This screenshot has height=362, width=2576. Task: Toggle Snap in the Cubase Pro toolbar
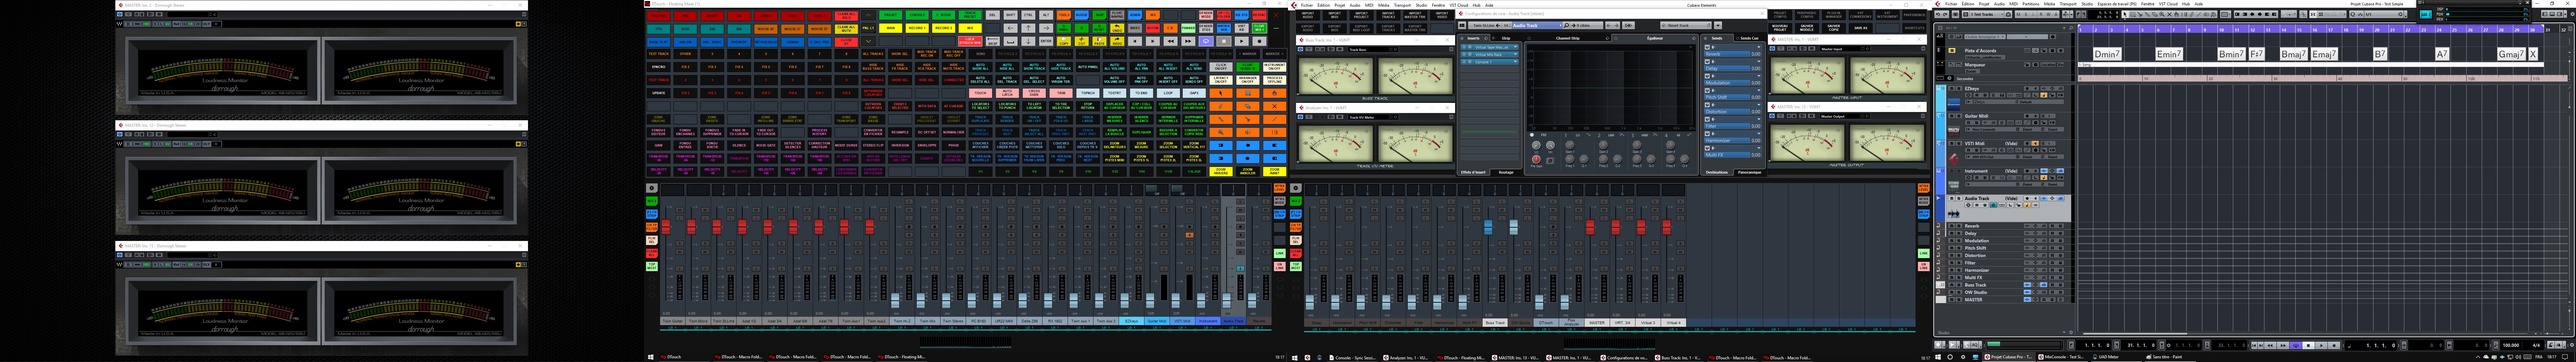click(2313, 14)
